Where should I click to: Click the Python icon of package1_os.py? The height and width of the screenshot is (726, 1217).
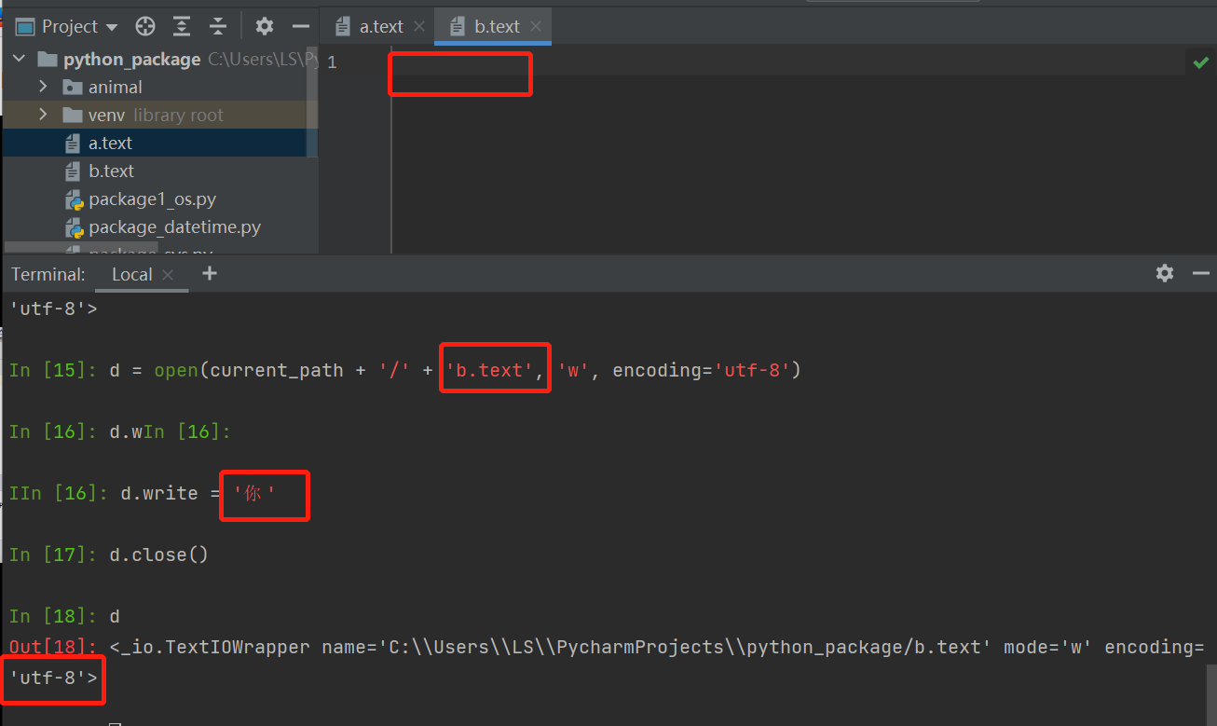[x=73, y=199]
